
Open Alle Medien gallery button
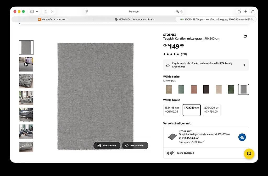[107, 146]
